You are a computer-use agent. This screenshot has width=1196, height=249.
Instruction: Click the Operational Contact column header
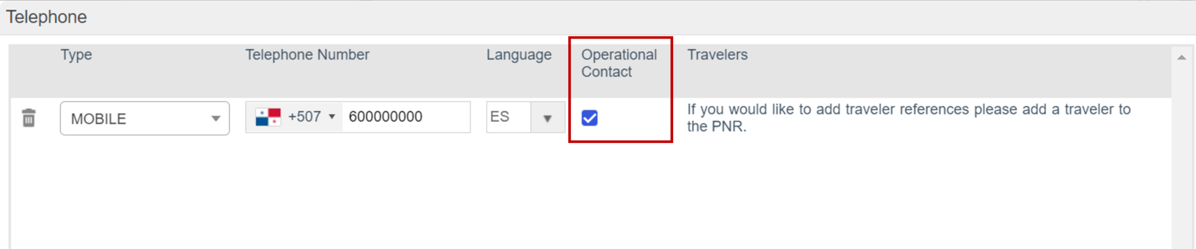619,63
